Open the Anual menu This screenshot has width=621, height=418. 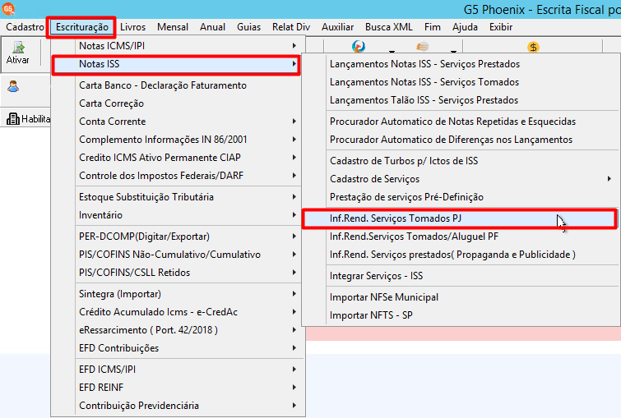(x=213, y=27)
